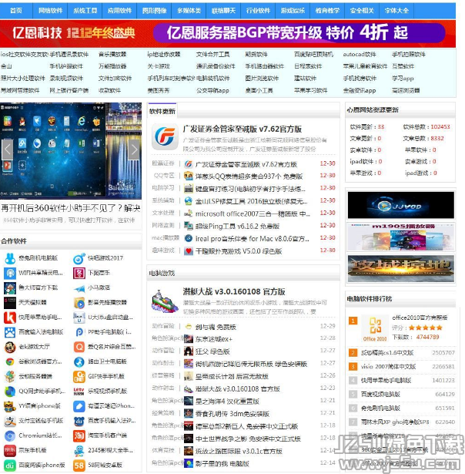Click the m1905播放器 banner
Screen dimensions: 465x474
point(400,237)
